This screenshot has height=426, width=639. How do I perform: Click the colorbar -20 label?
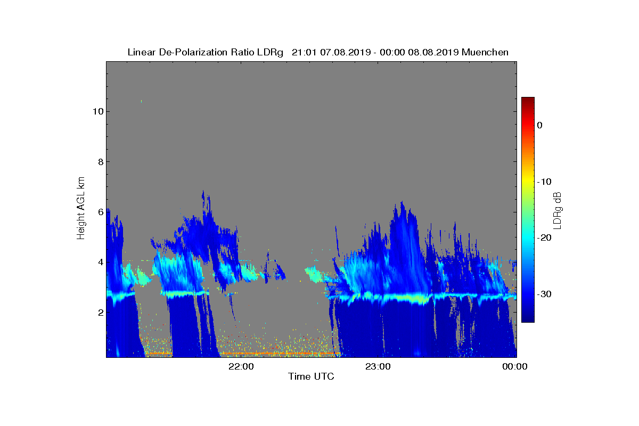(544, 238)
